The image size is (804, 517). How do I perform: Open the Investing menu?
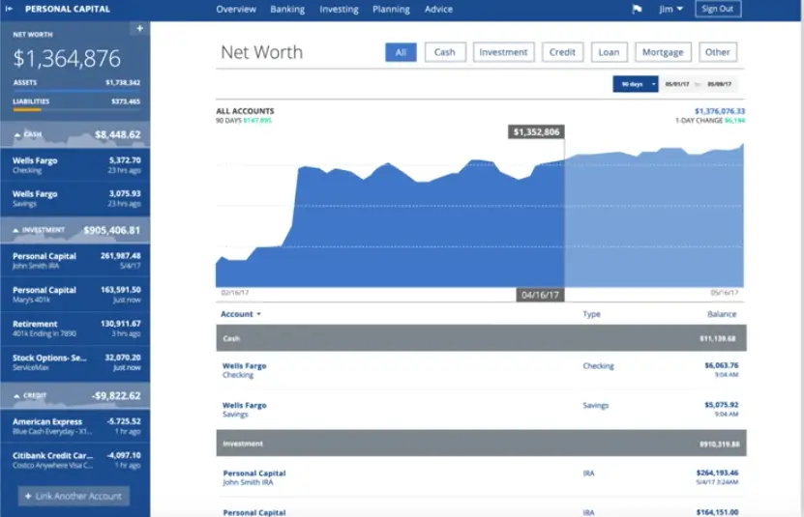(x=339, y=10)
